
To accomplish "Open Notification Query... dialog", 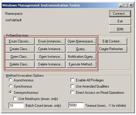I will [81, 57].
